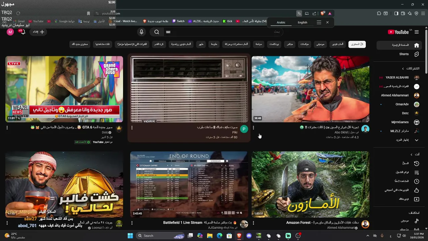Select English tab in translate popup

(x=302, y=22)
